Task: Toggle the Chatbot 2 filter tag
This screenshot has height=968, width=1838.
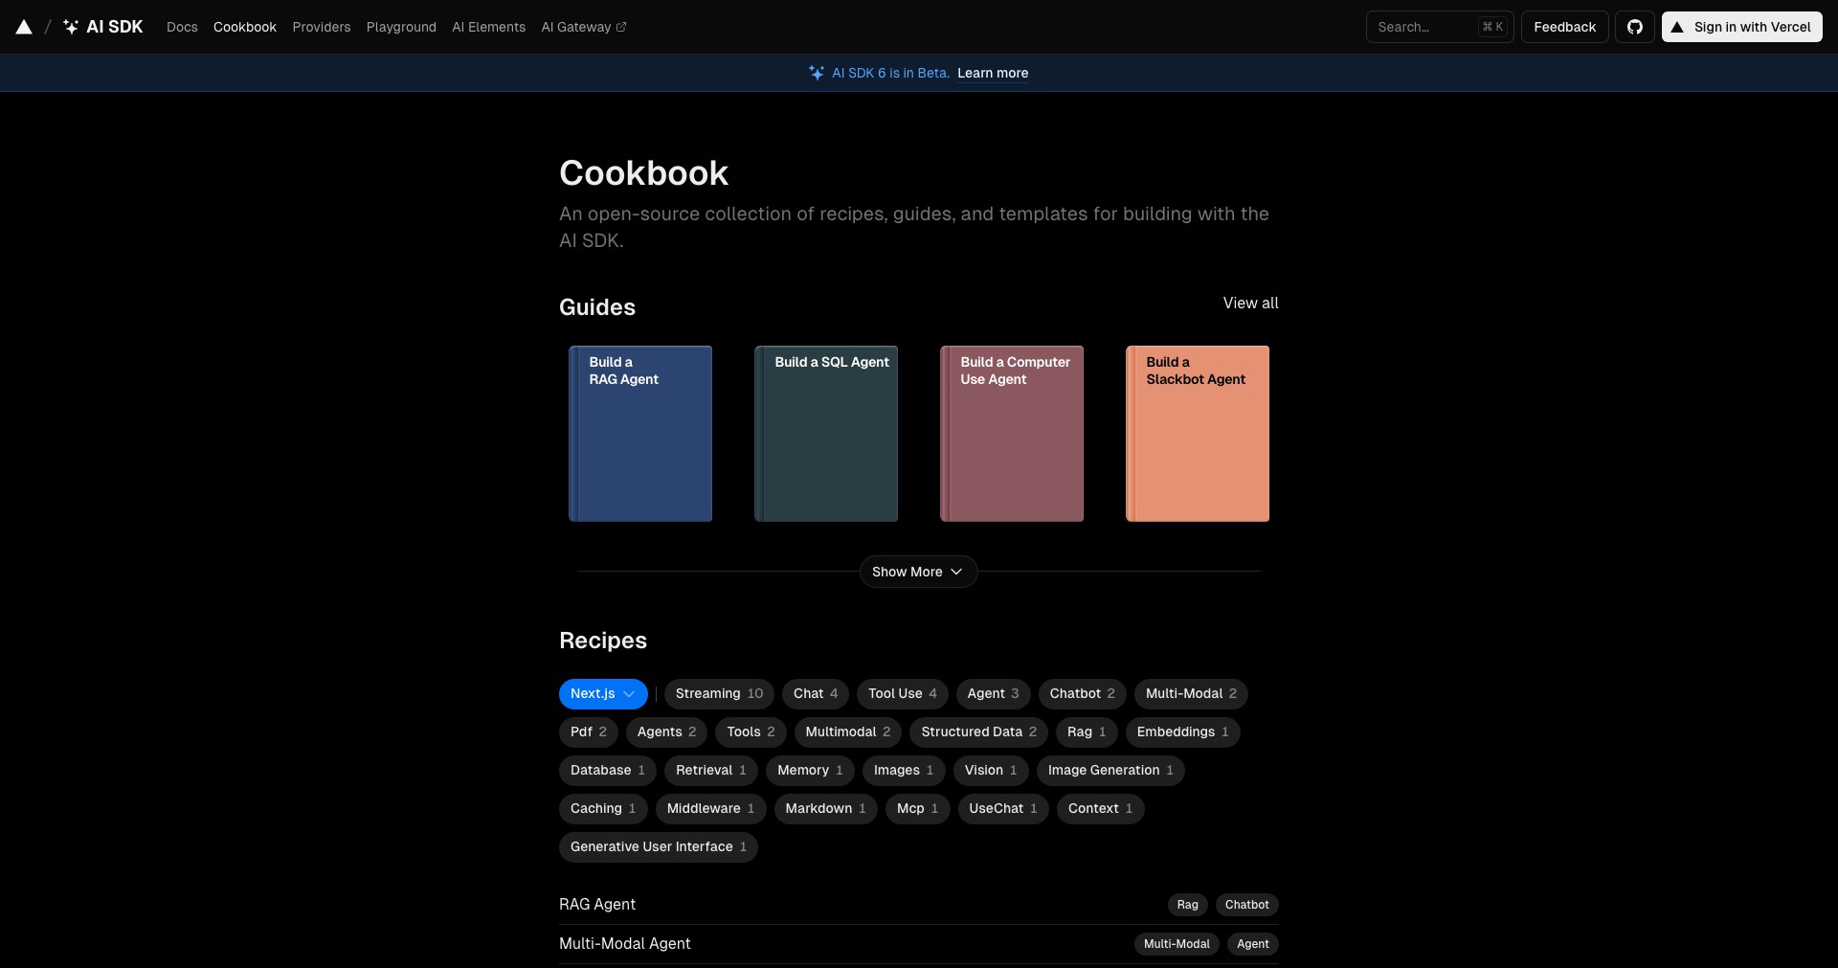Action: (1082, 694)
